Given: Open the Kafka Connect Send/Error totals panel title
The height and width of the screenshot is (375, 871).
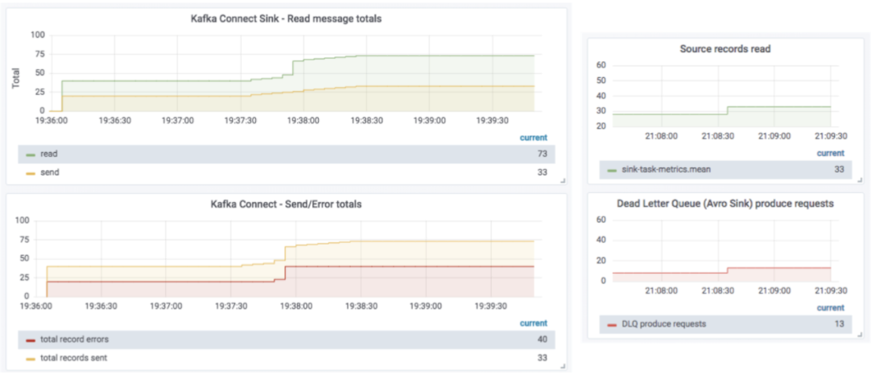Looking at the screenshot, I should (286, 204).
